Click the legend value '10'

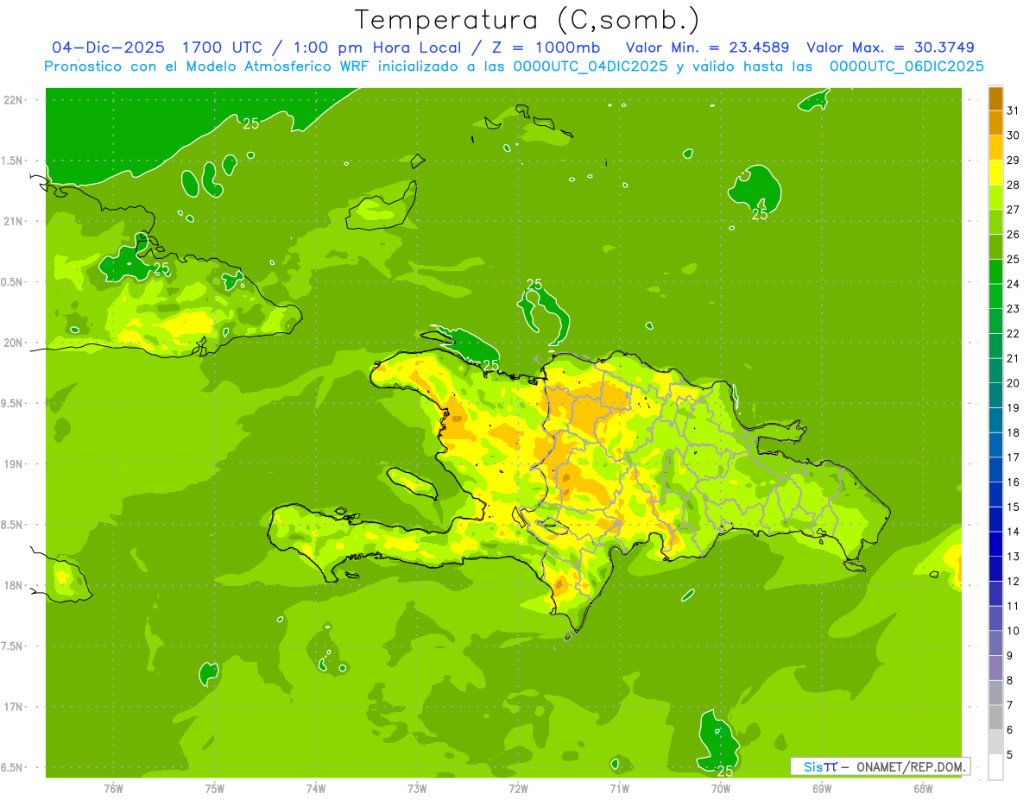[x=1013, y=631]
